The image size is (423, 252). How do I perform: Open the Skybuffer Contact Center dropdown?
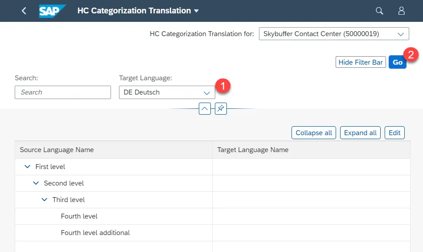pos(334,34)
